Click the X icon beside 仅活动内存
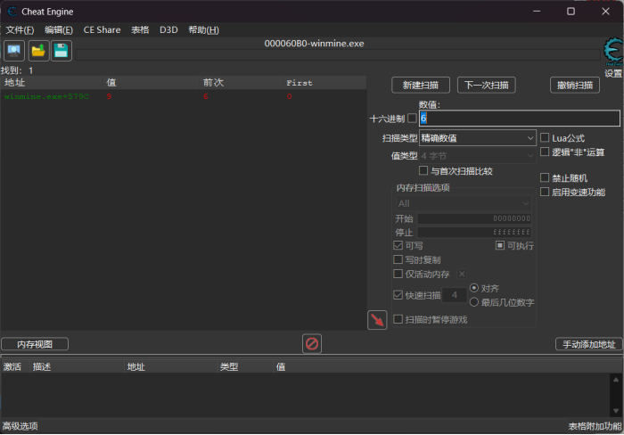The width and height of the screenshot is (624, 435). [462, 274]
